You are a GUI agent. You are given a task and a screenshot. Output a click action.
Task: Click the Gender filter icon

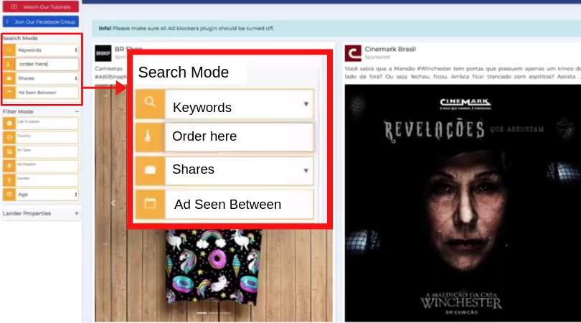[x=9, y=180]
